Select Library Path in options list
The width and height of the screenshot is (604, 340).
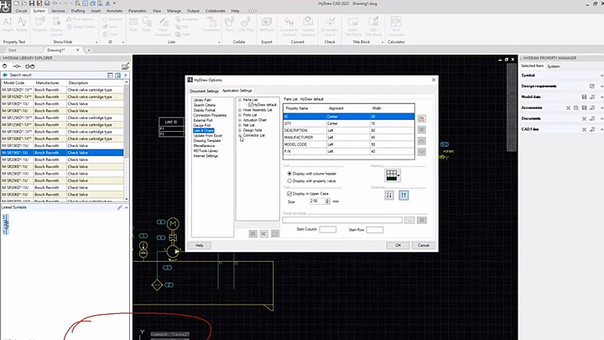pos(202,100)
